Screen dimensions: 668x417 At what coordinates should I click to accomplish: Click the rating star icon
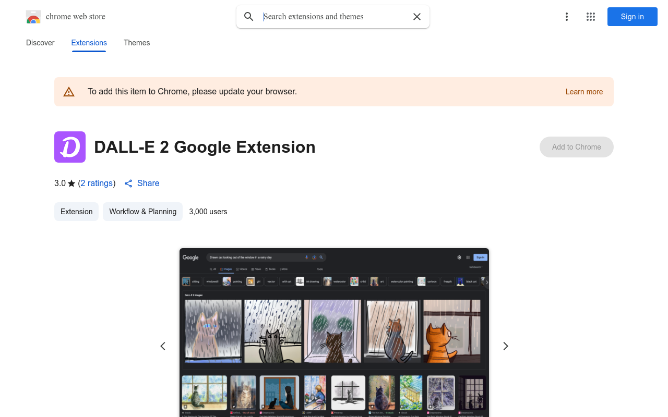click(71, 183)
